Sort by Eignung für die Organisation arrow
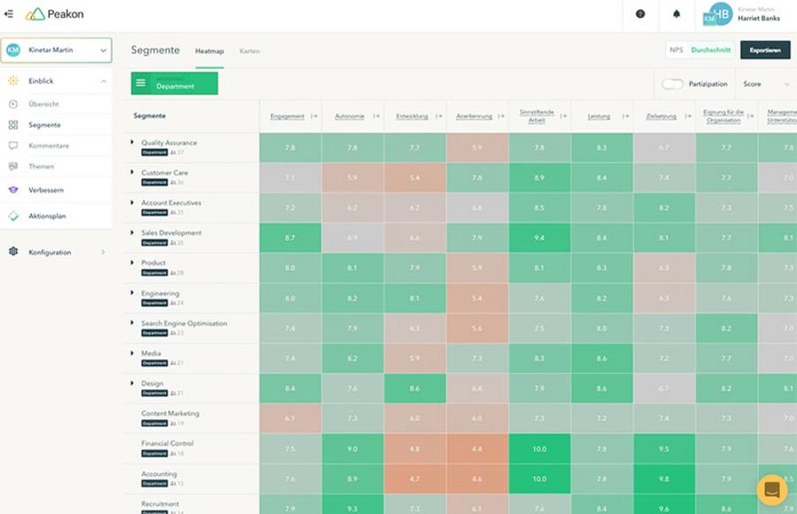The image size is (797, 514). tap(750, 116)
